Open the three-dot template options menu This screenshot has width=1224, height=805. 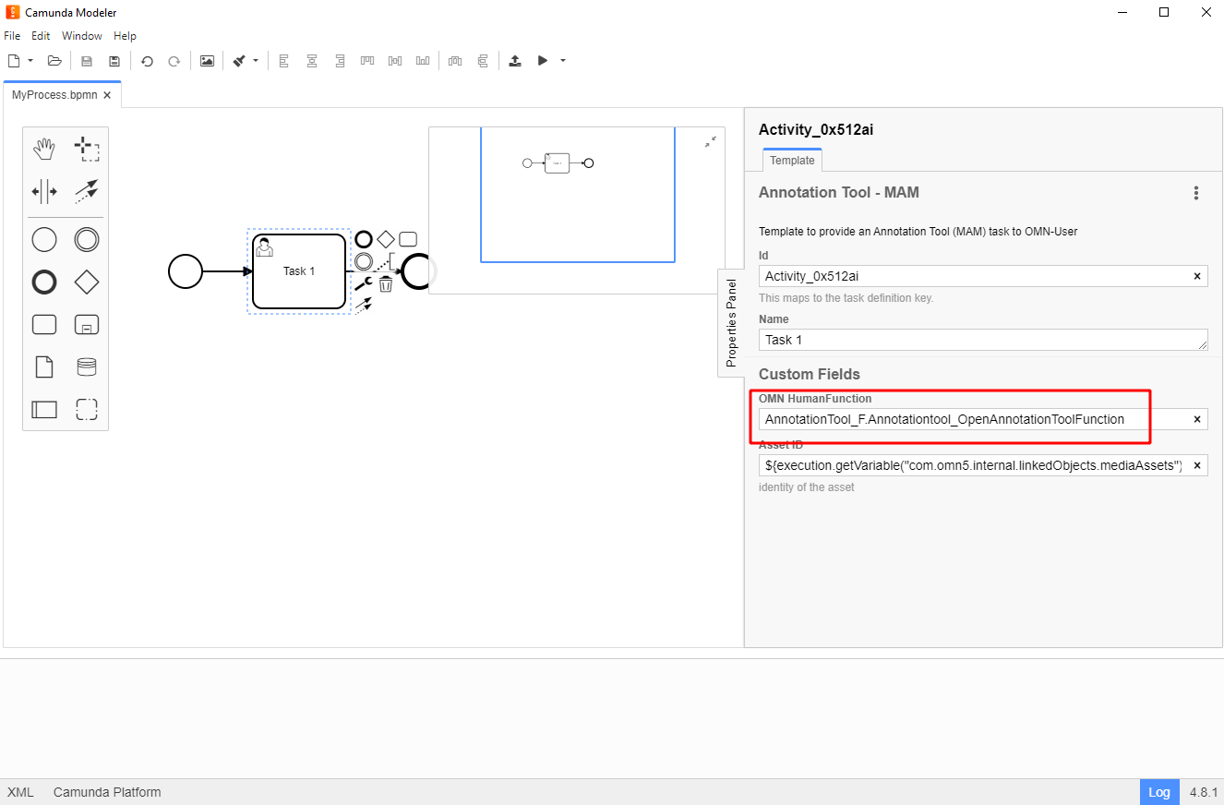coord(1196,193)
